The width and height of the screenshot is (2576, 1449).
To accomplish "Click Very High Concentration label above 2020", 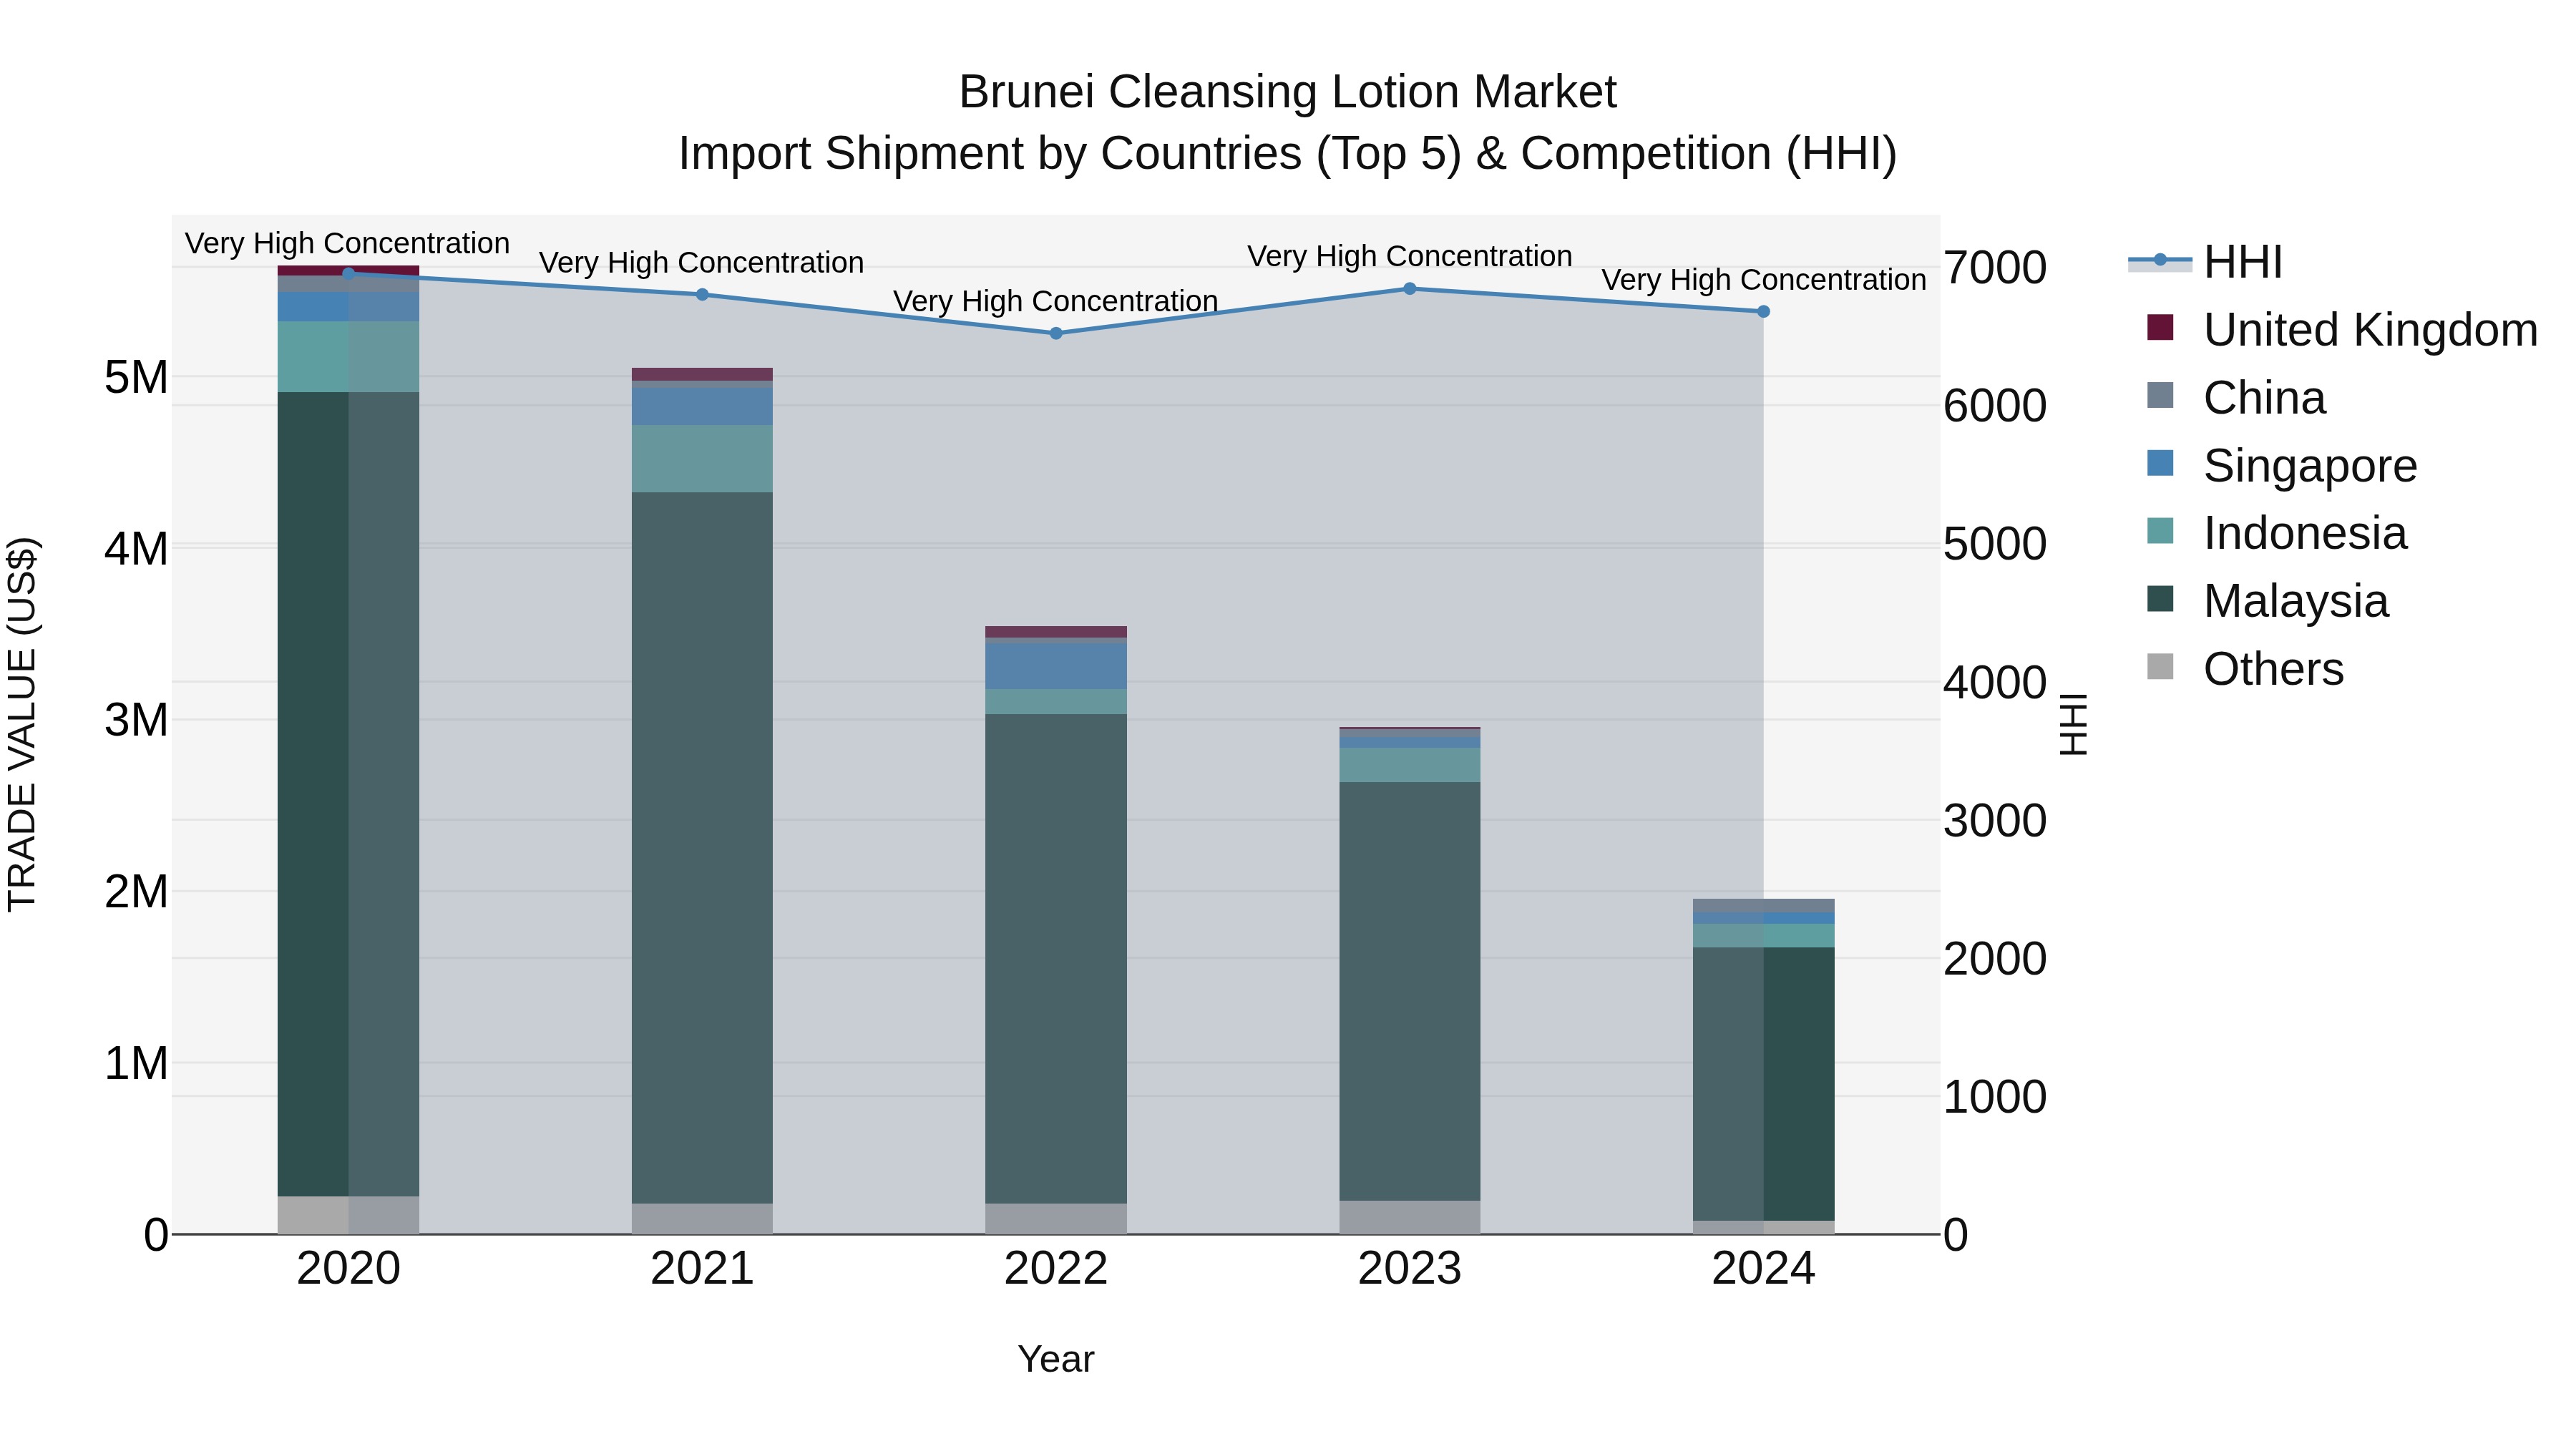I will pyautogui.click(x=348, y=244).
